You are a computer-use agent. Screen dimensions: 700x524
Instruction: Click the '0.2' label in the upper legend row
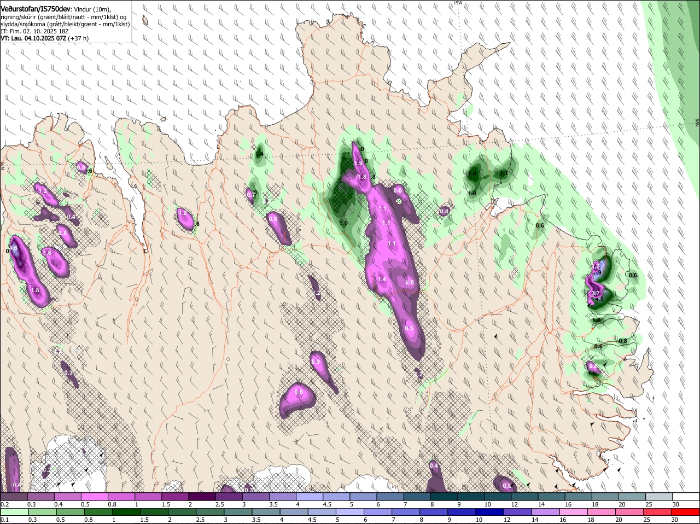click(x=4, y=504)
